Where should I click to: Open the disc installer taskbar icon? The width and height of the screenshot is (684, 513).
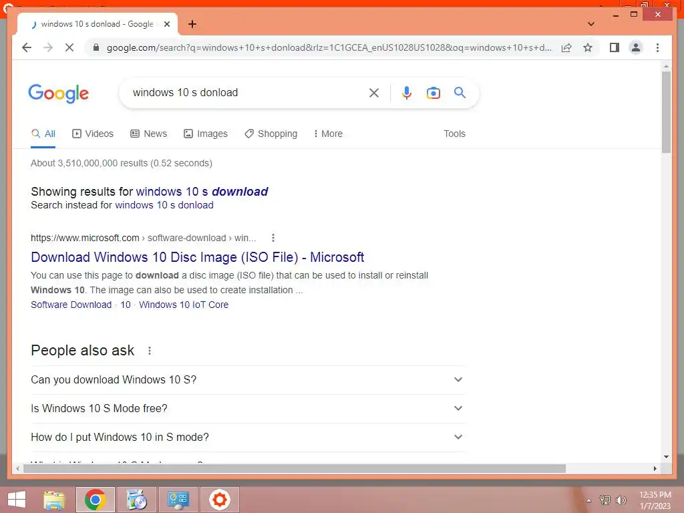137,500
